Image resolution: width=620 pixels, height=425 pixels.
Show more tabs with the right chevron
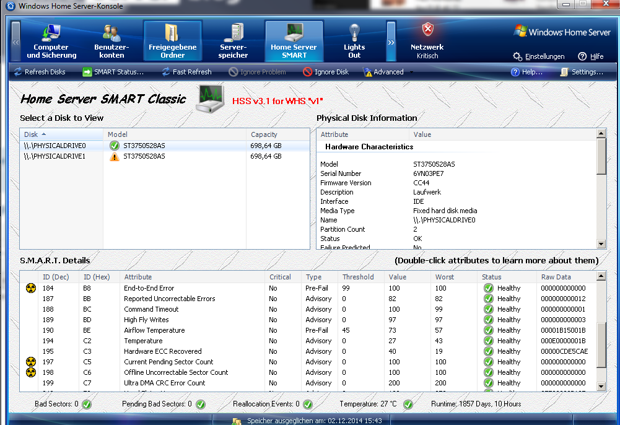(391, 42)
